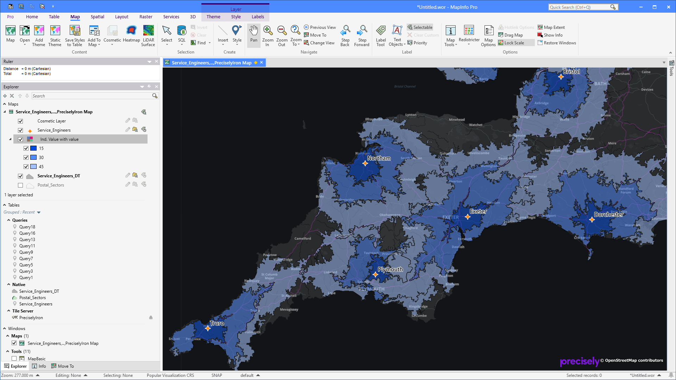
Task: Open the Redistricter tool
Action: tap(469, 31)
